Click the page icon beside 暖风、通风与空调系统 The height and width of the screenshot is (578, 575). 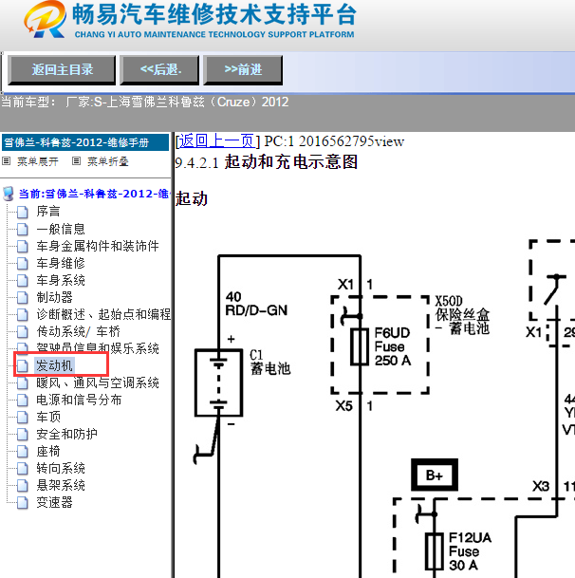[23, 383]
